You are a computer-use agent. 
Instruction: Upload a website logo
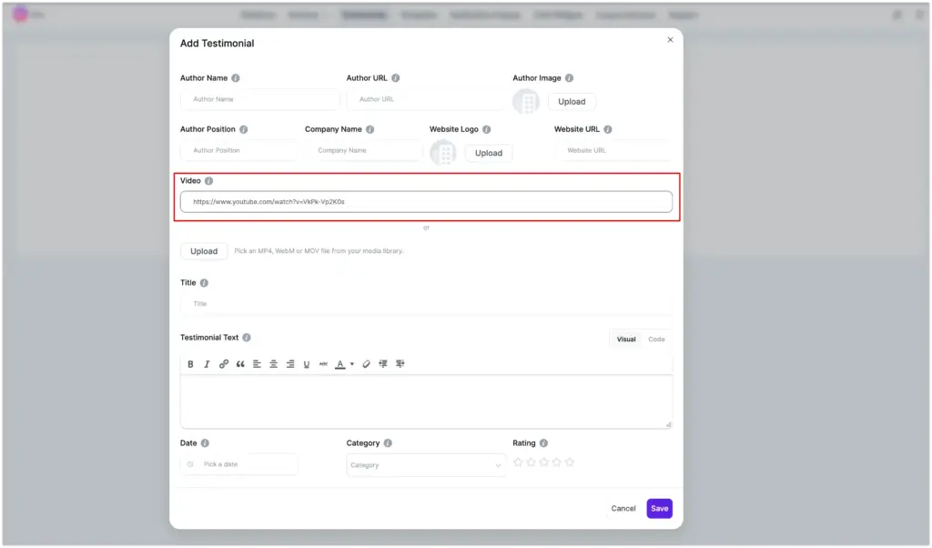[x=489, y=153]
